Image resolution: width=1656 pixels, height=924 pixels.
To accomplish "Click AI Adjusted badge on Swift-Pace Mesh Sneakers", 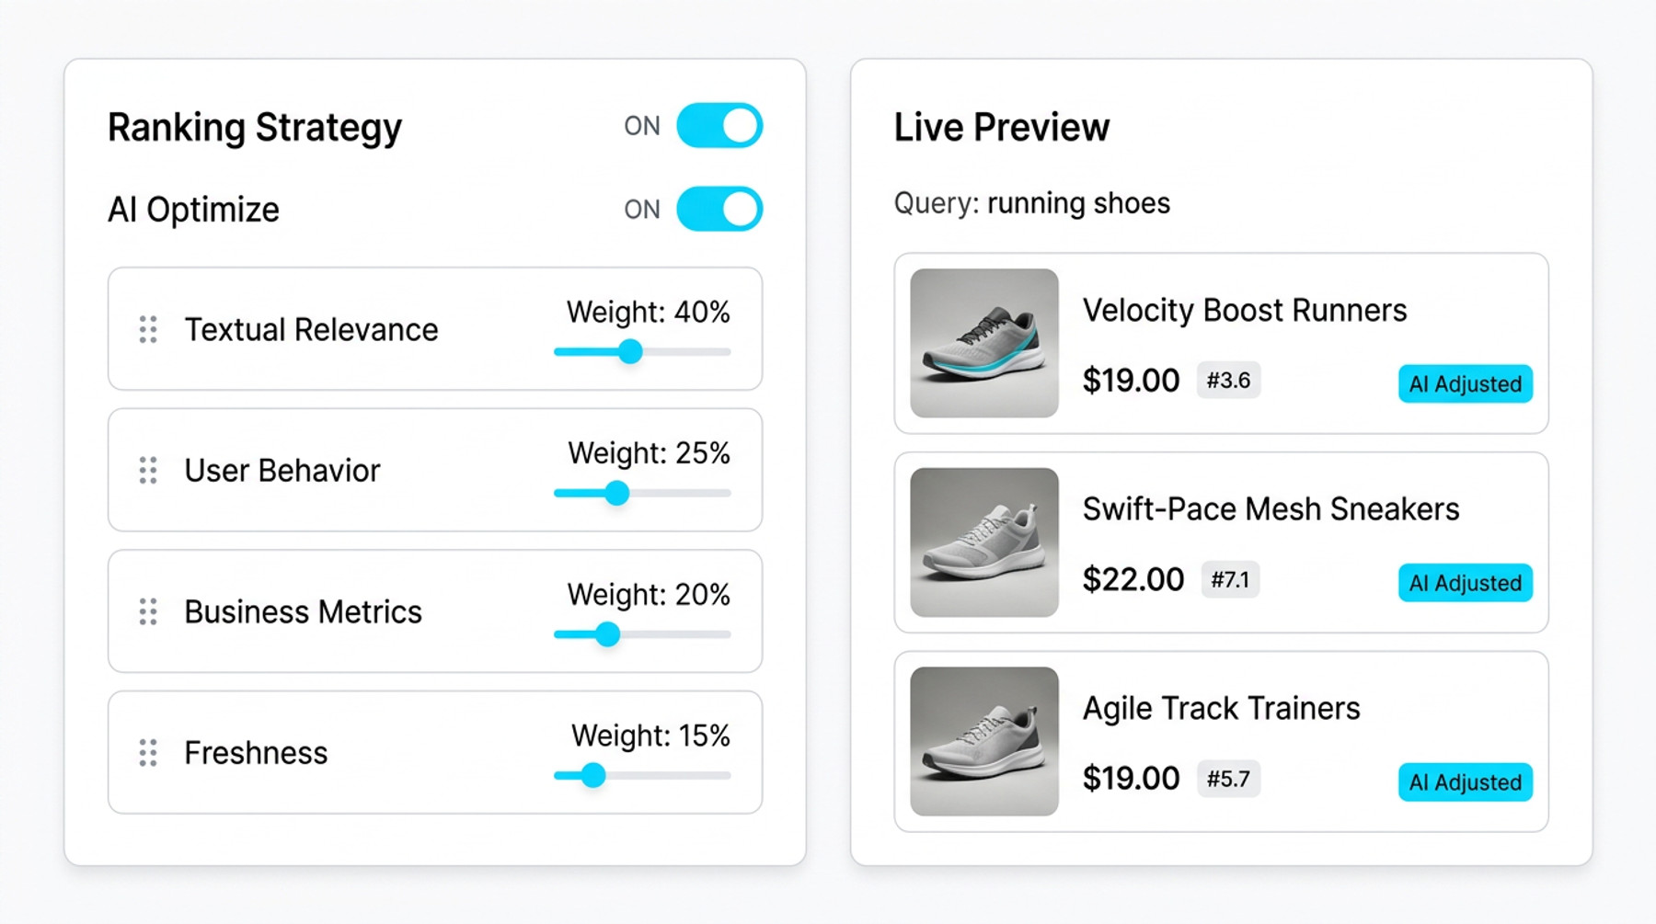I will (1465, 583).
